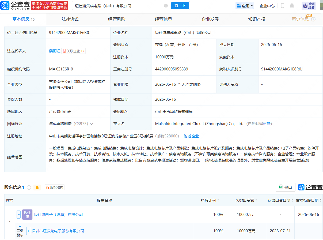Click the registered address text

click(x=101, y=136)
